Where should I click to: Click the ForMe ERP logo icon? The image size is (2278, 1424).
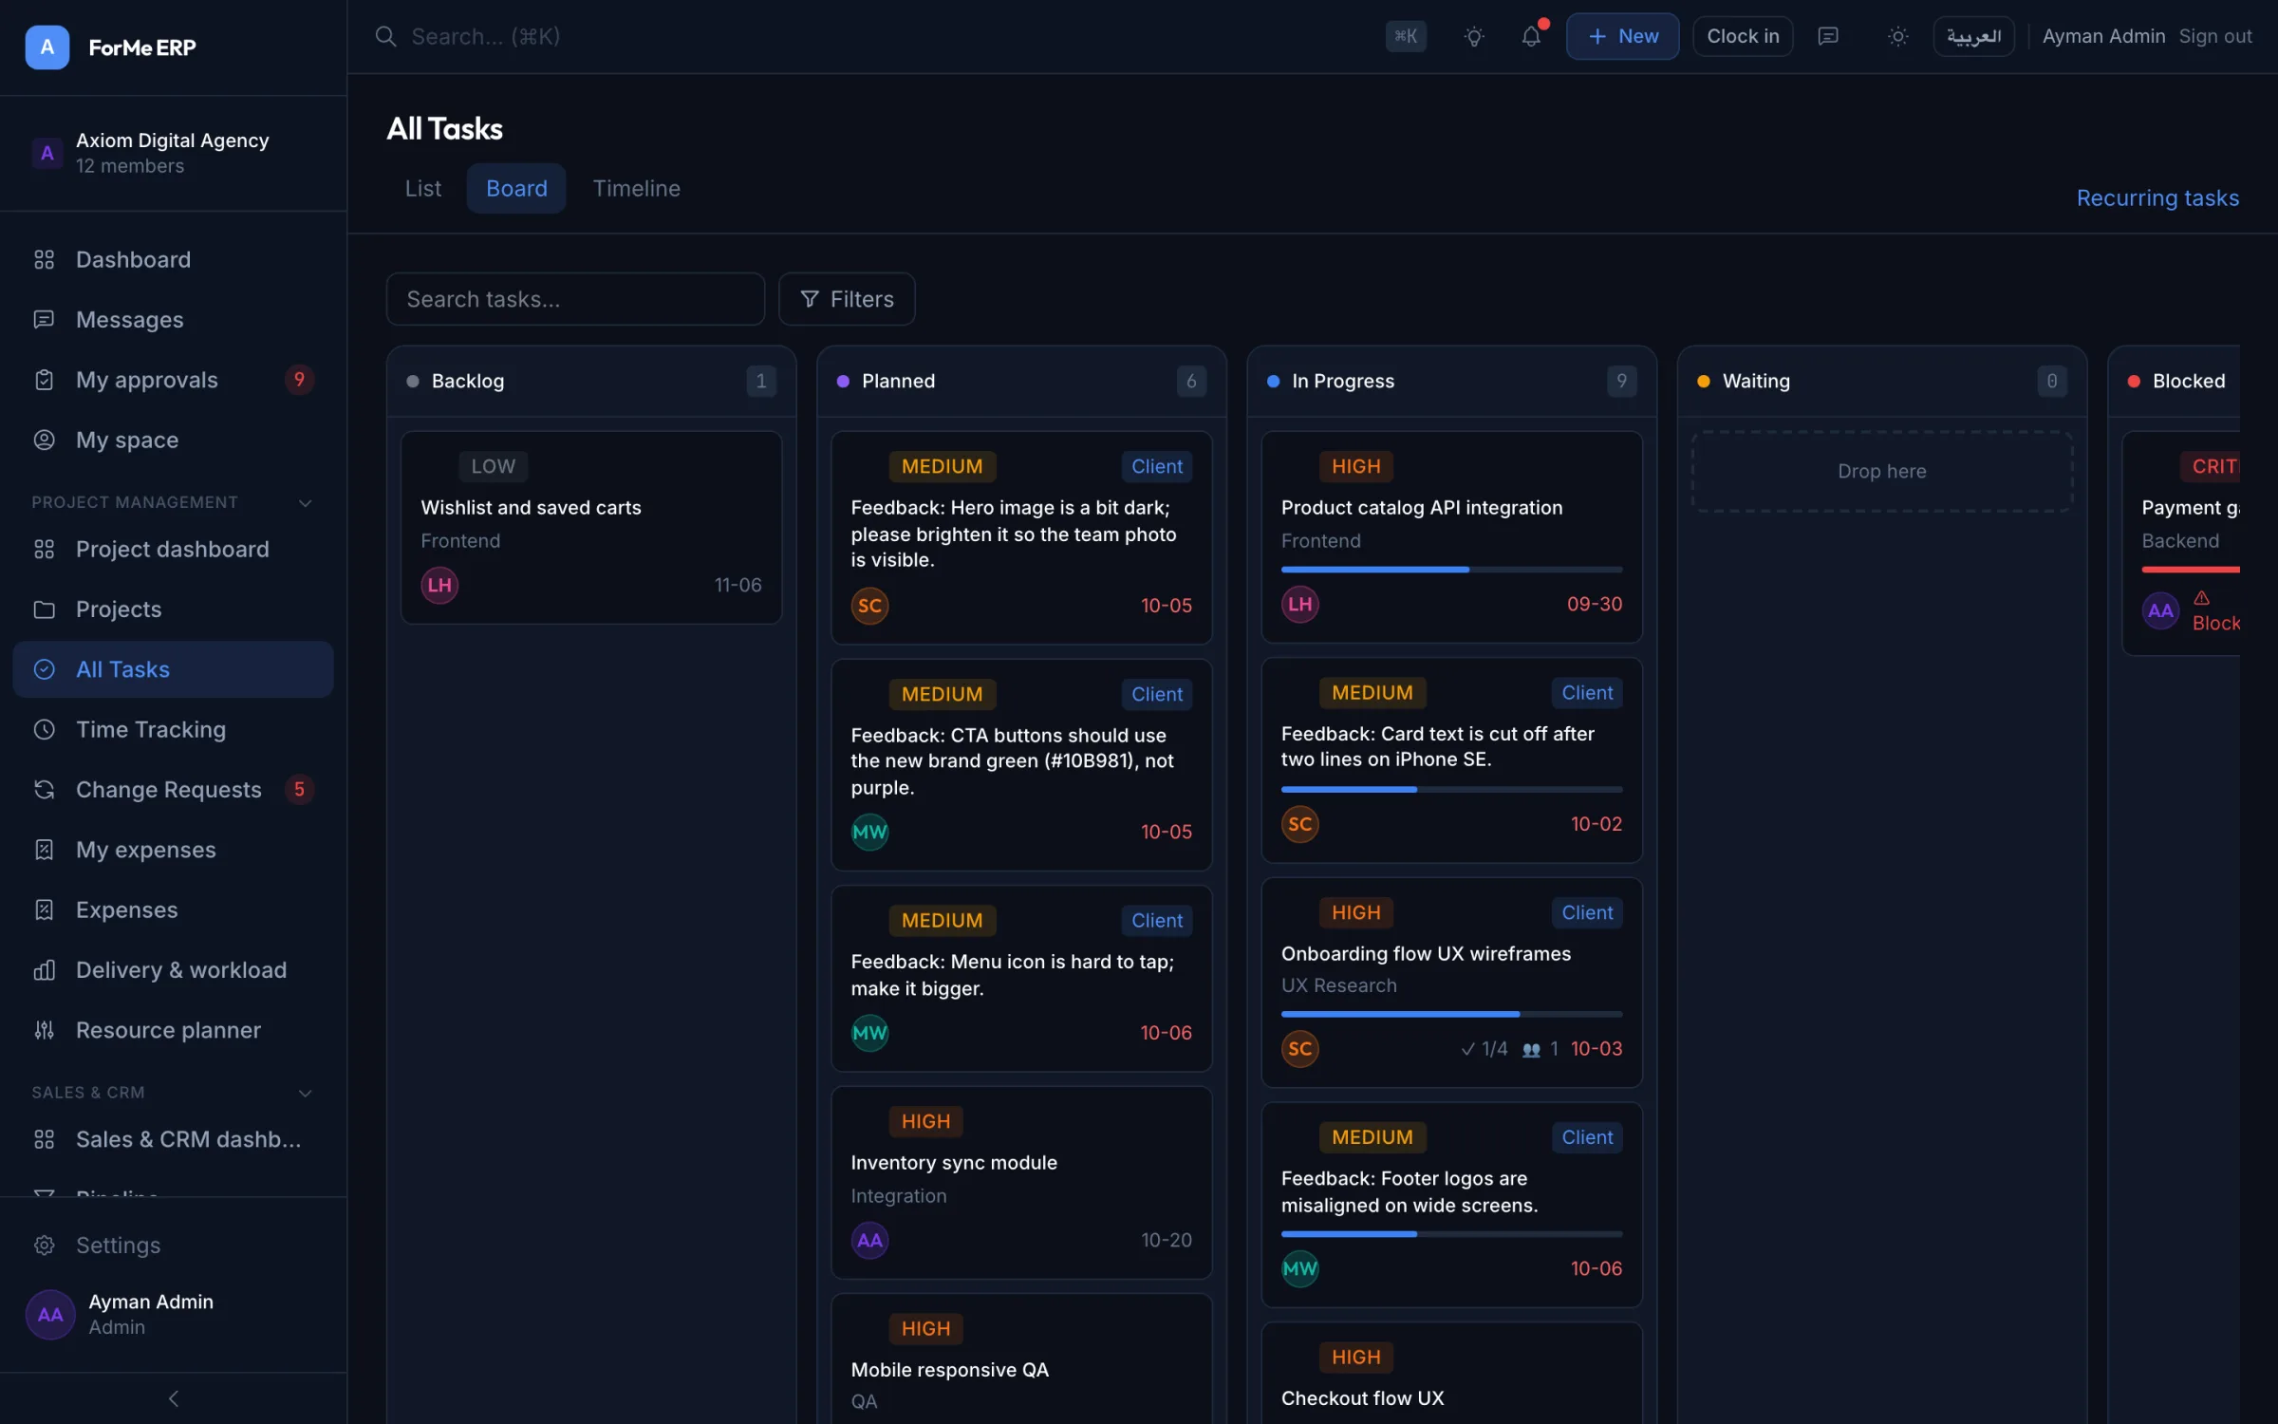point(47,47)
